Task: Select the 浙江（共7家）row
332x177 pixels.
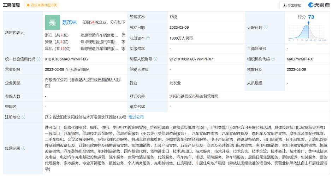Action: click(x=85, y=35)
